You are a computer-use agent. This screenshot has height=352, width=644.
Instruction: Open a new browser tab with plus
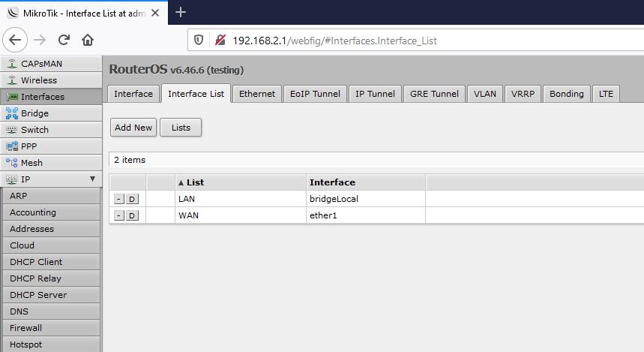click(181, 12)
